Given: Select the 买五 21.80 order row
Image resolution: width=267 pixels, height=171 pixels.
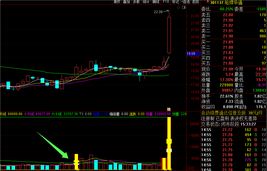Looking at the screenshot, I should [x=234, y=63].
